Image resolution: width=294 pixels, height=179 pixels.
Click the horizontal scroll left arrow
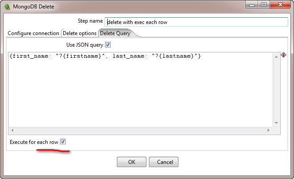point(12,130)
